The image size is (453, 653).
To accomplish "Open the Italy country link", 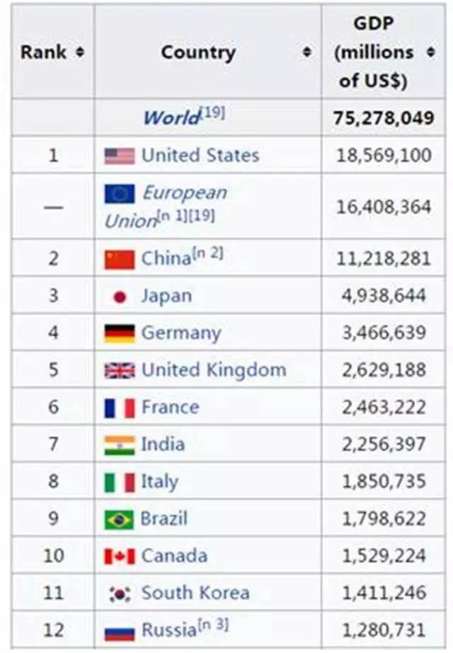I will pyautogui.click(x=159, y=482).
